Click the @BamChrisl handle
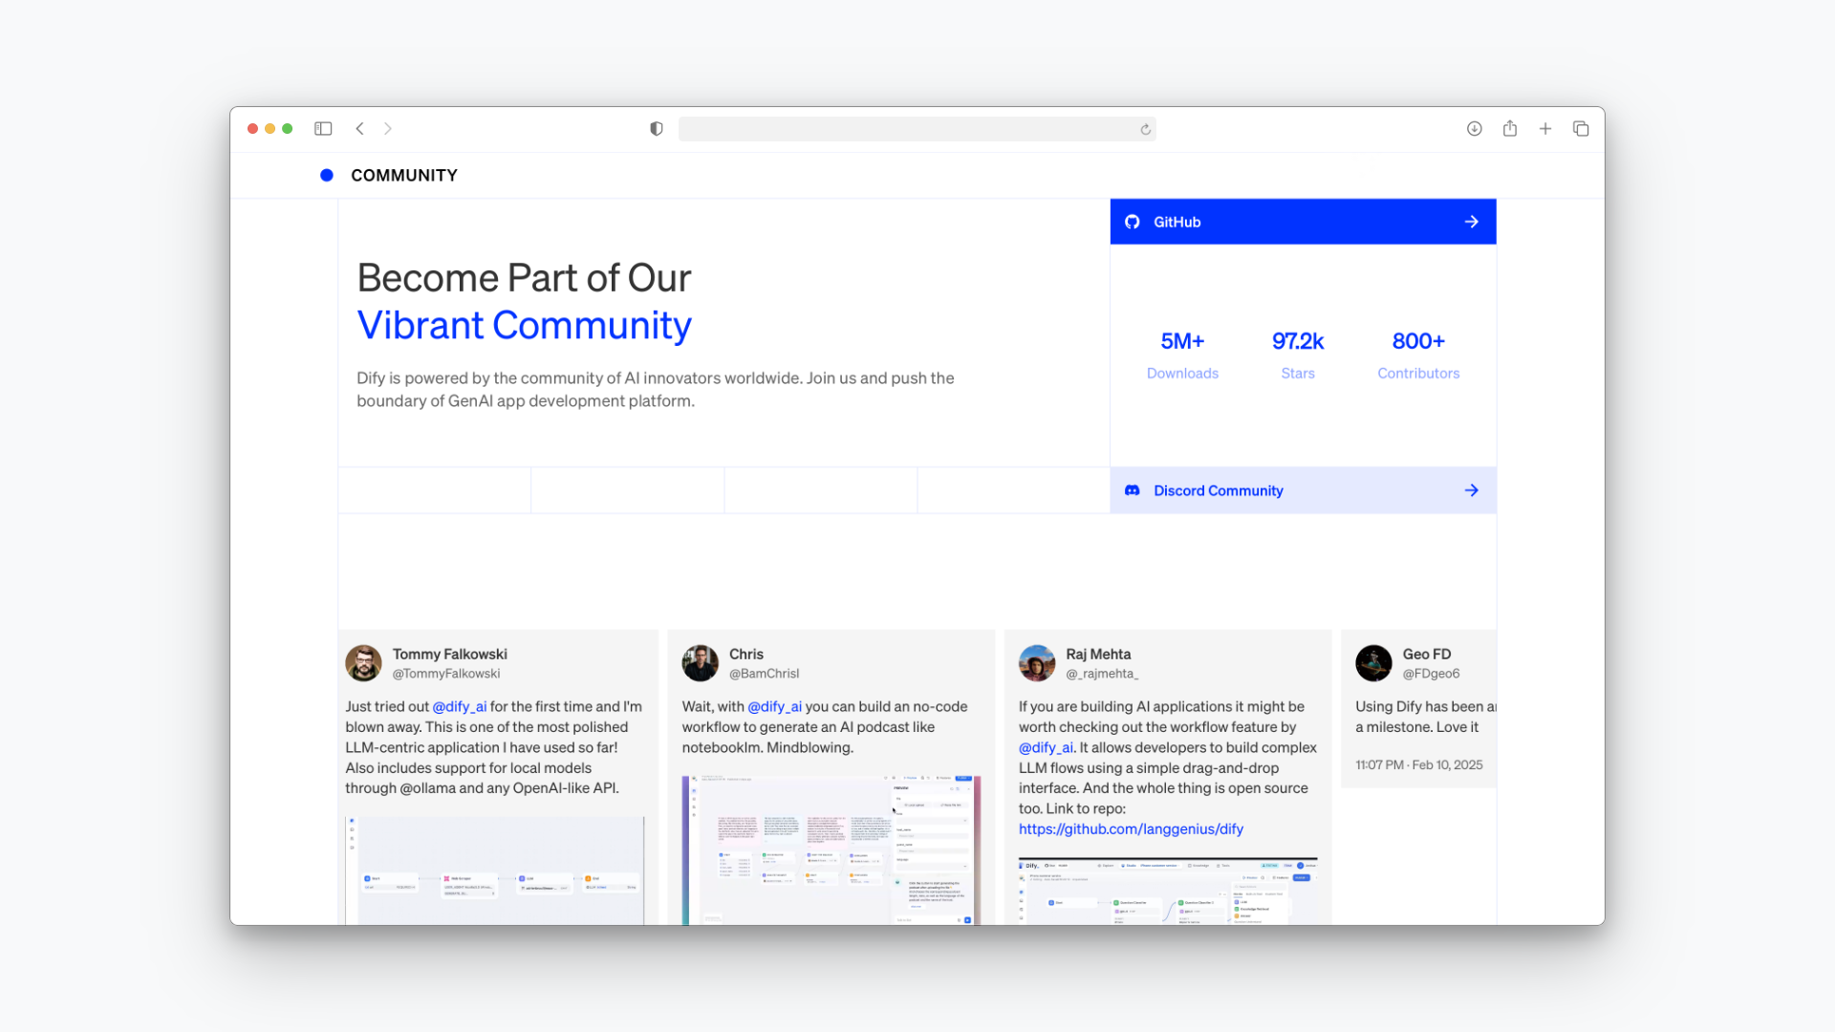Screen dimensions: 1835x1032 point(765,674)
